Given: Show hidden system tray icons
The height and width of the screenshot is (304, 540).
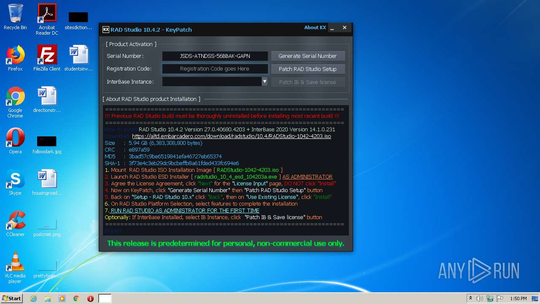Looking at the screenshot, I should pos(470,299).
